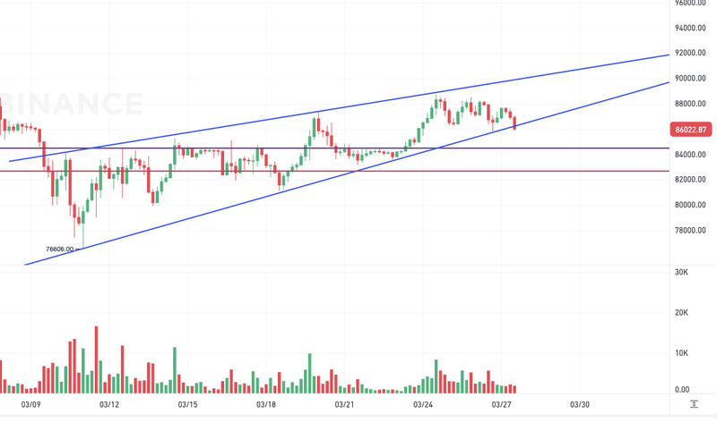
Task: Click the 96000.00 price axis label
Action: click(x=692, y=4)
